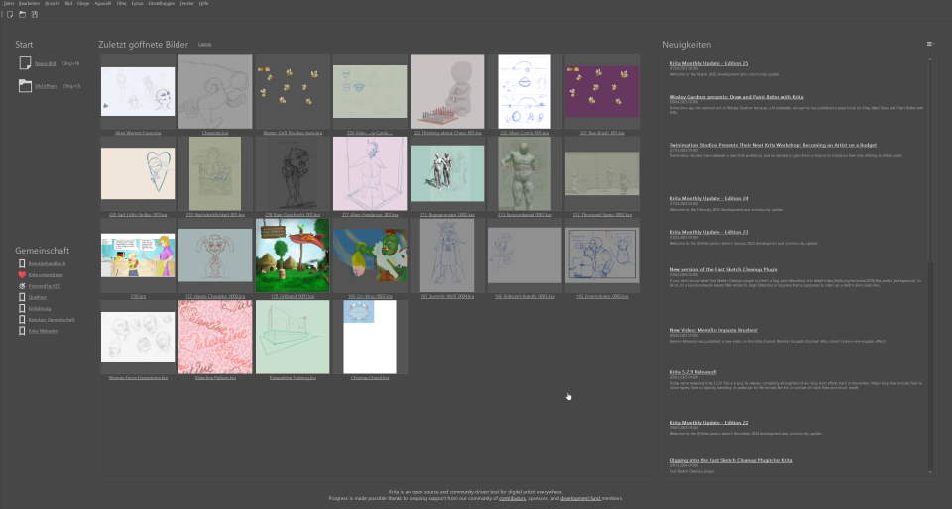Clear recent images with the Leeren link
The image size is (952, 509).
(204, 45)
